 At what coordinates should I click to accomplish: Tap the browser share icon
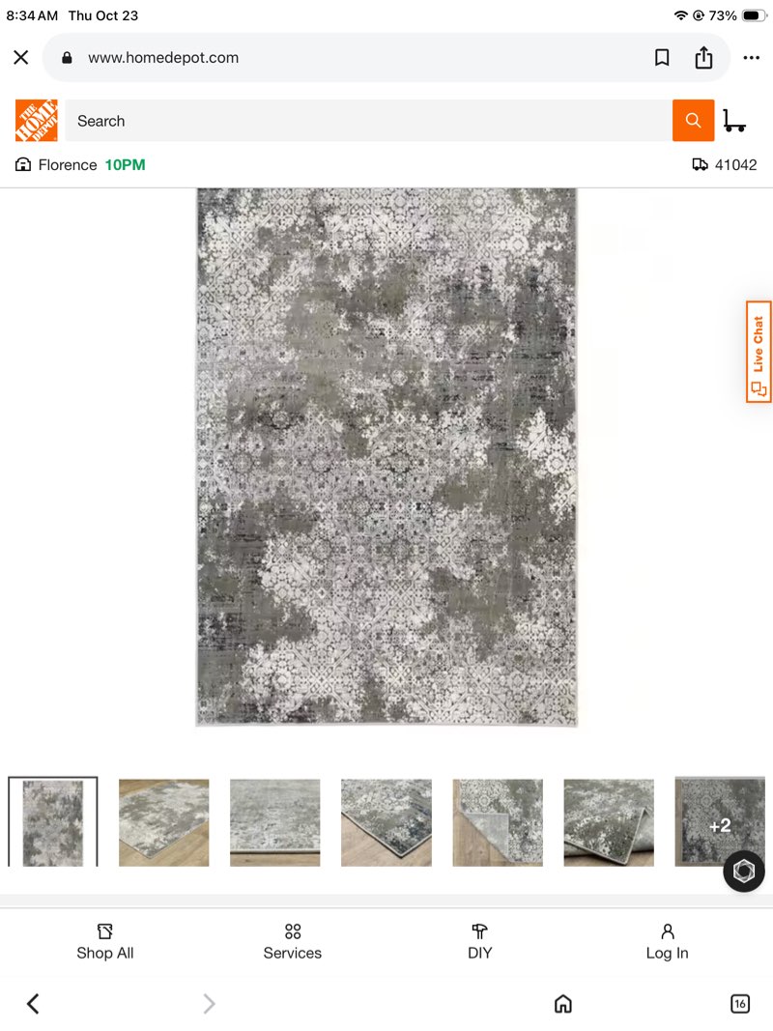click(x=703, y=58)
